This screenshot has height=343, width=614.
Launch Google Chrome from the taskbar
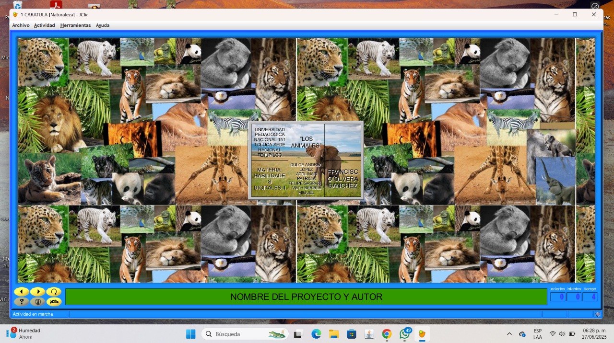click(387, 334)
